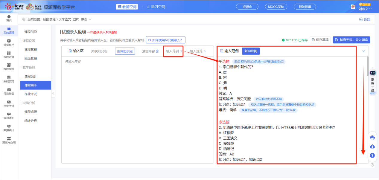Click the example panel vertical scrollbar

367,66
